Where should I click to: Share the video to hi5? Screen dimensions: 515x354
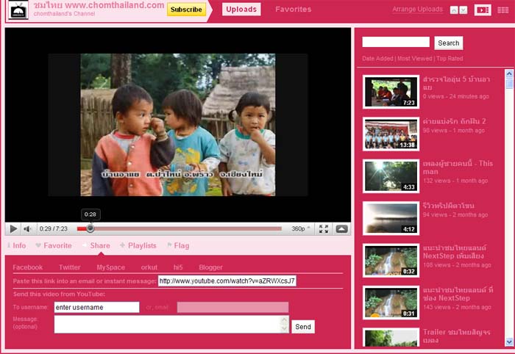pos(178,267)
